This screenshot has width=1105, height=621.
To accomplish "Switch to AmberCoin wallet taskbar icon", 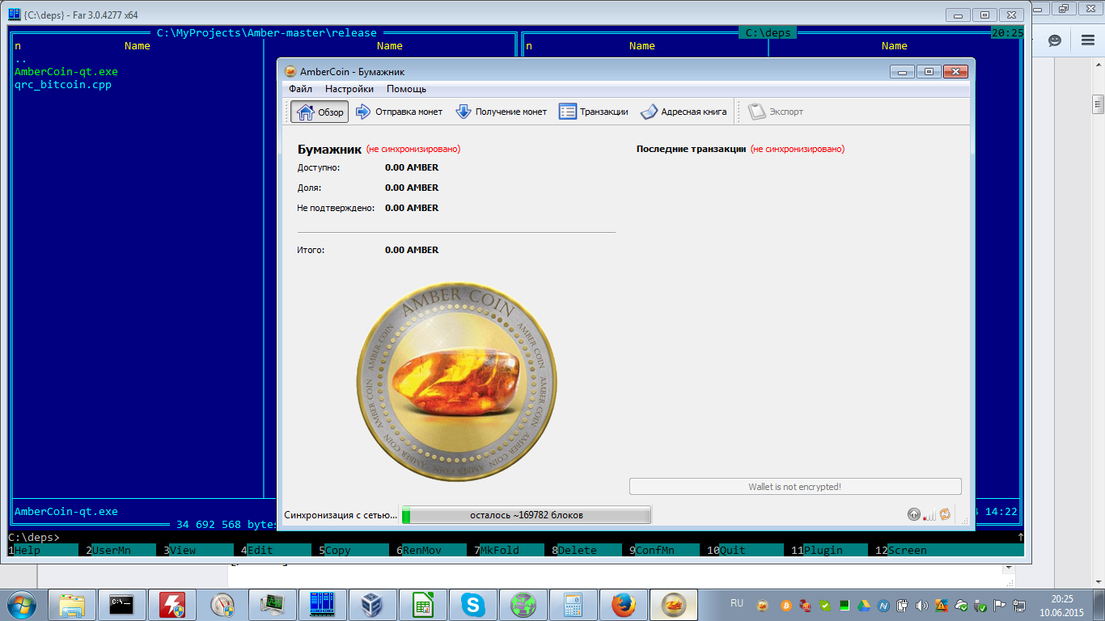I will coord(674,604).
